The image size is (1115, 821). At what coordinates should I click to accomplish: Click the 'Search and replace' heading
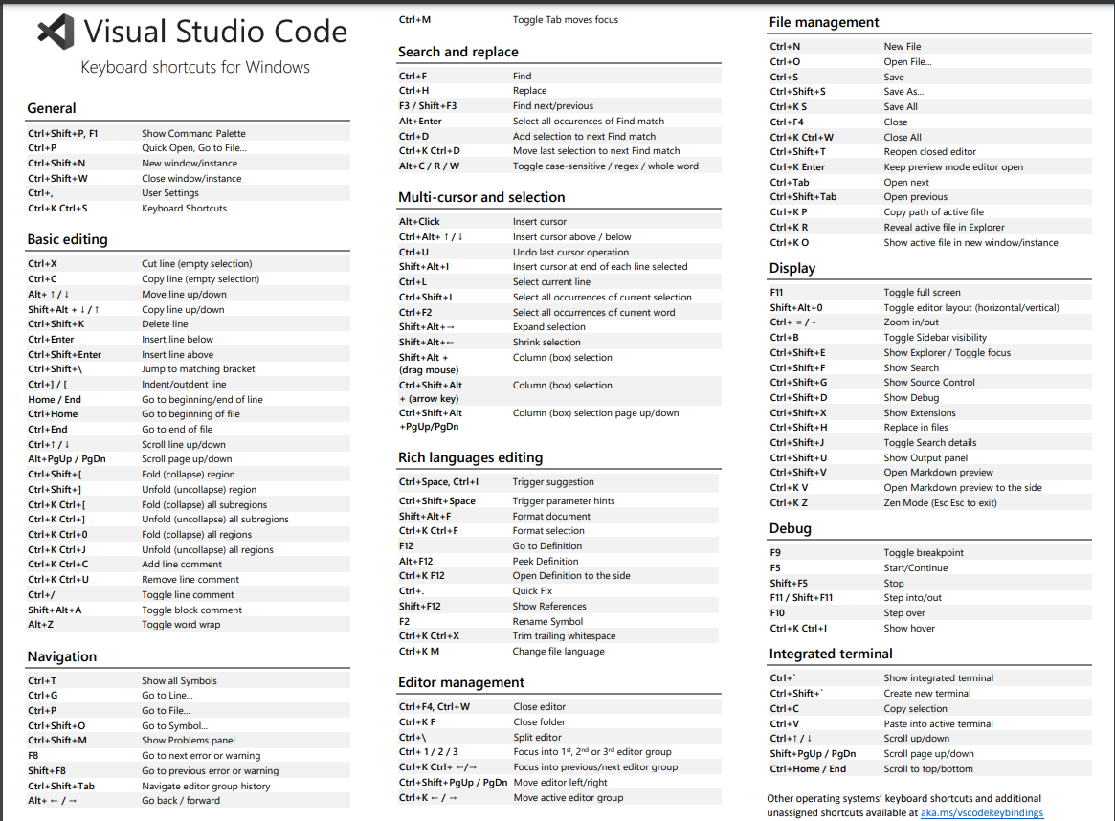[x=457, y=52]
